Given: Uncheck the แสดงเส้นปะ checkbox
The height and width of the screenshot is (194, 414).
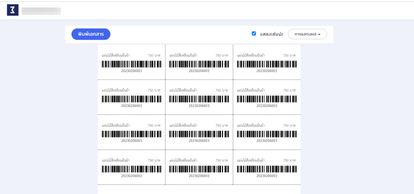Looking at the screenshot, I should [254, 33].
